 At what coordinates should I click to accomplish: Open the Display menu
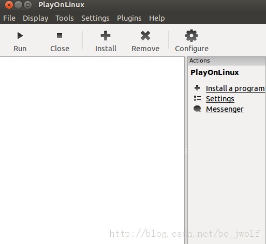click(x=36, y=18)
